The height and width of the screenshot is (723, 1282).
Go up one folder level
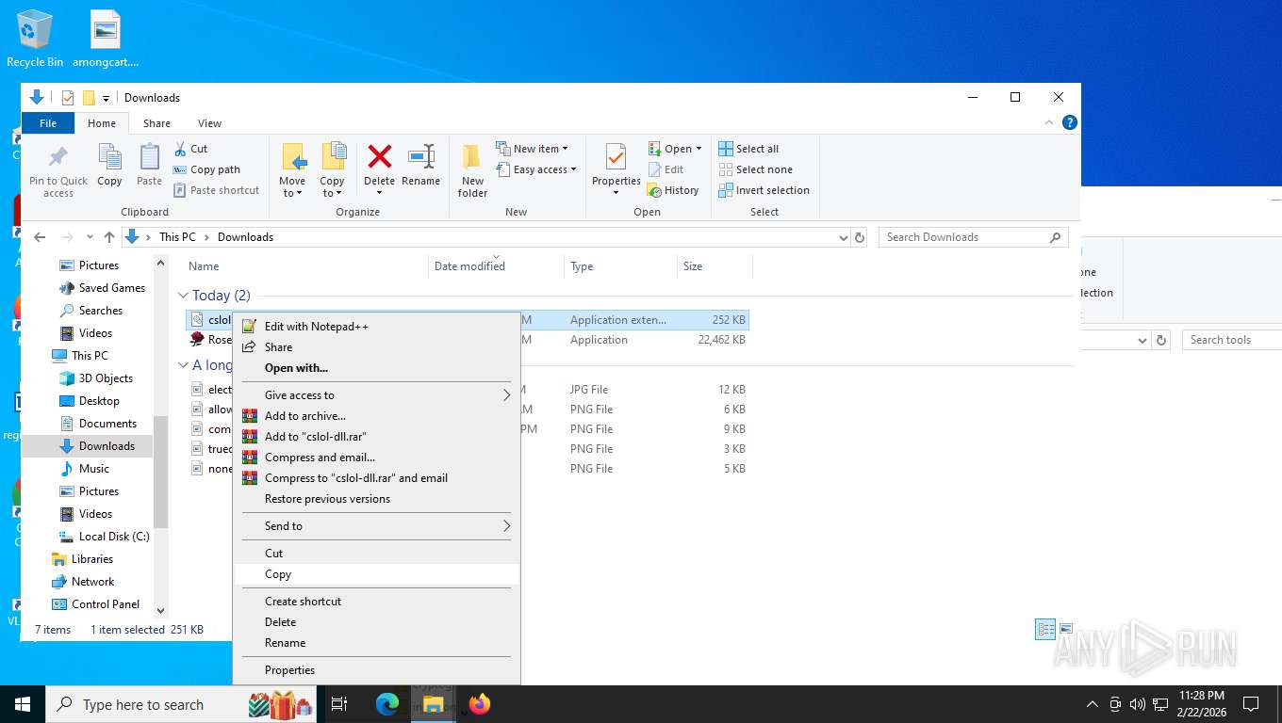click(x=109, y=237)
